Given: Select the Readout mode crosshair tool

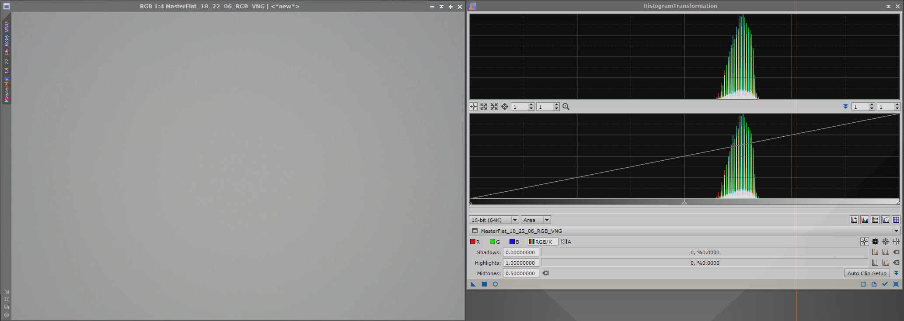Looking at the screenshot, I should pos(473,107).
